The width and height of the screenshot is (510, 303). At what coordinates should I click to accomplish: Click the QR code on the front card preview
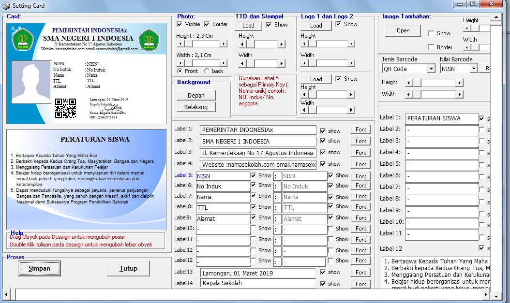(x=65, y=108)
